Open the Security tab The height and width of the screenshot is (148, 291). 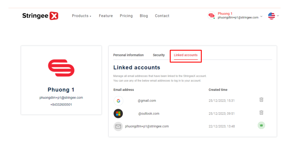tap(159, 55)
